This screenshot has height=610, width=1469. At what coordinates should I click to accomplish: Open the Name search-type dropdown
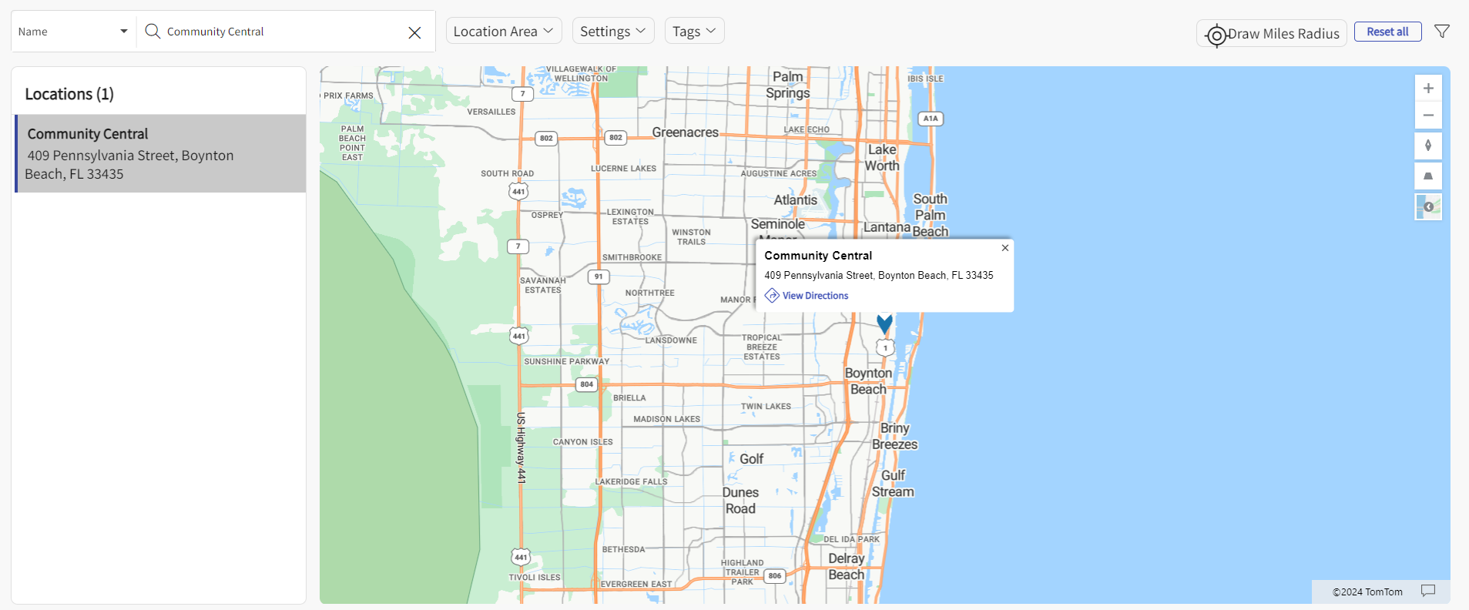point(73,32)
